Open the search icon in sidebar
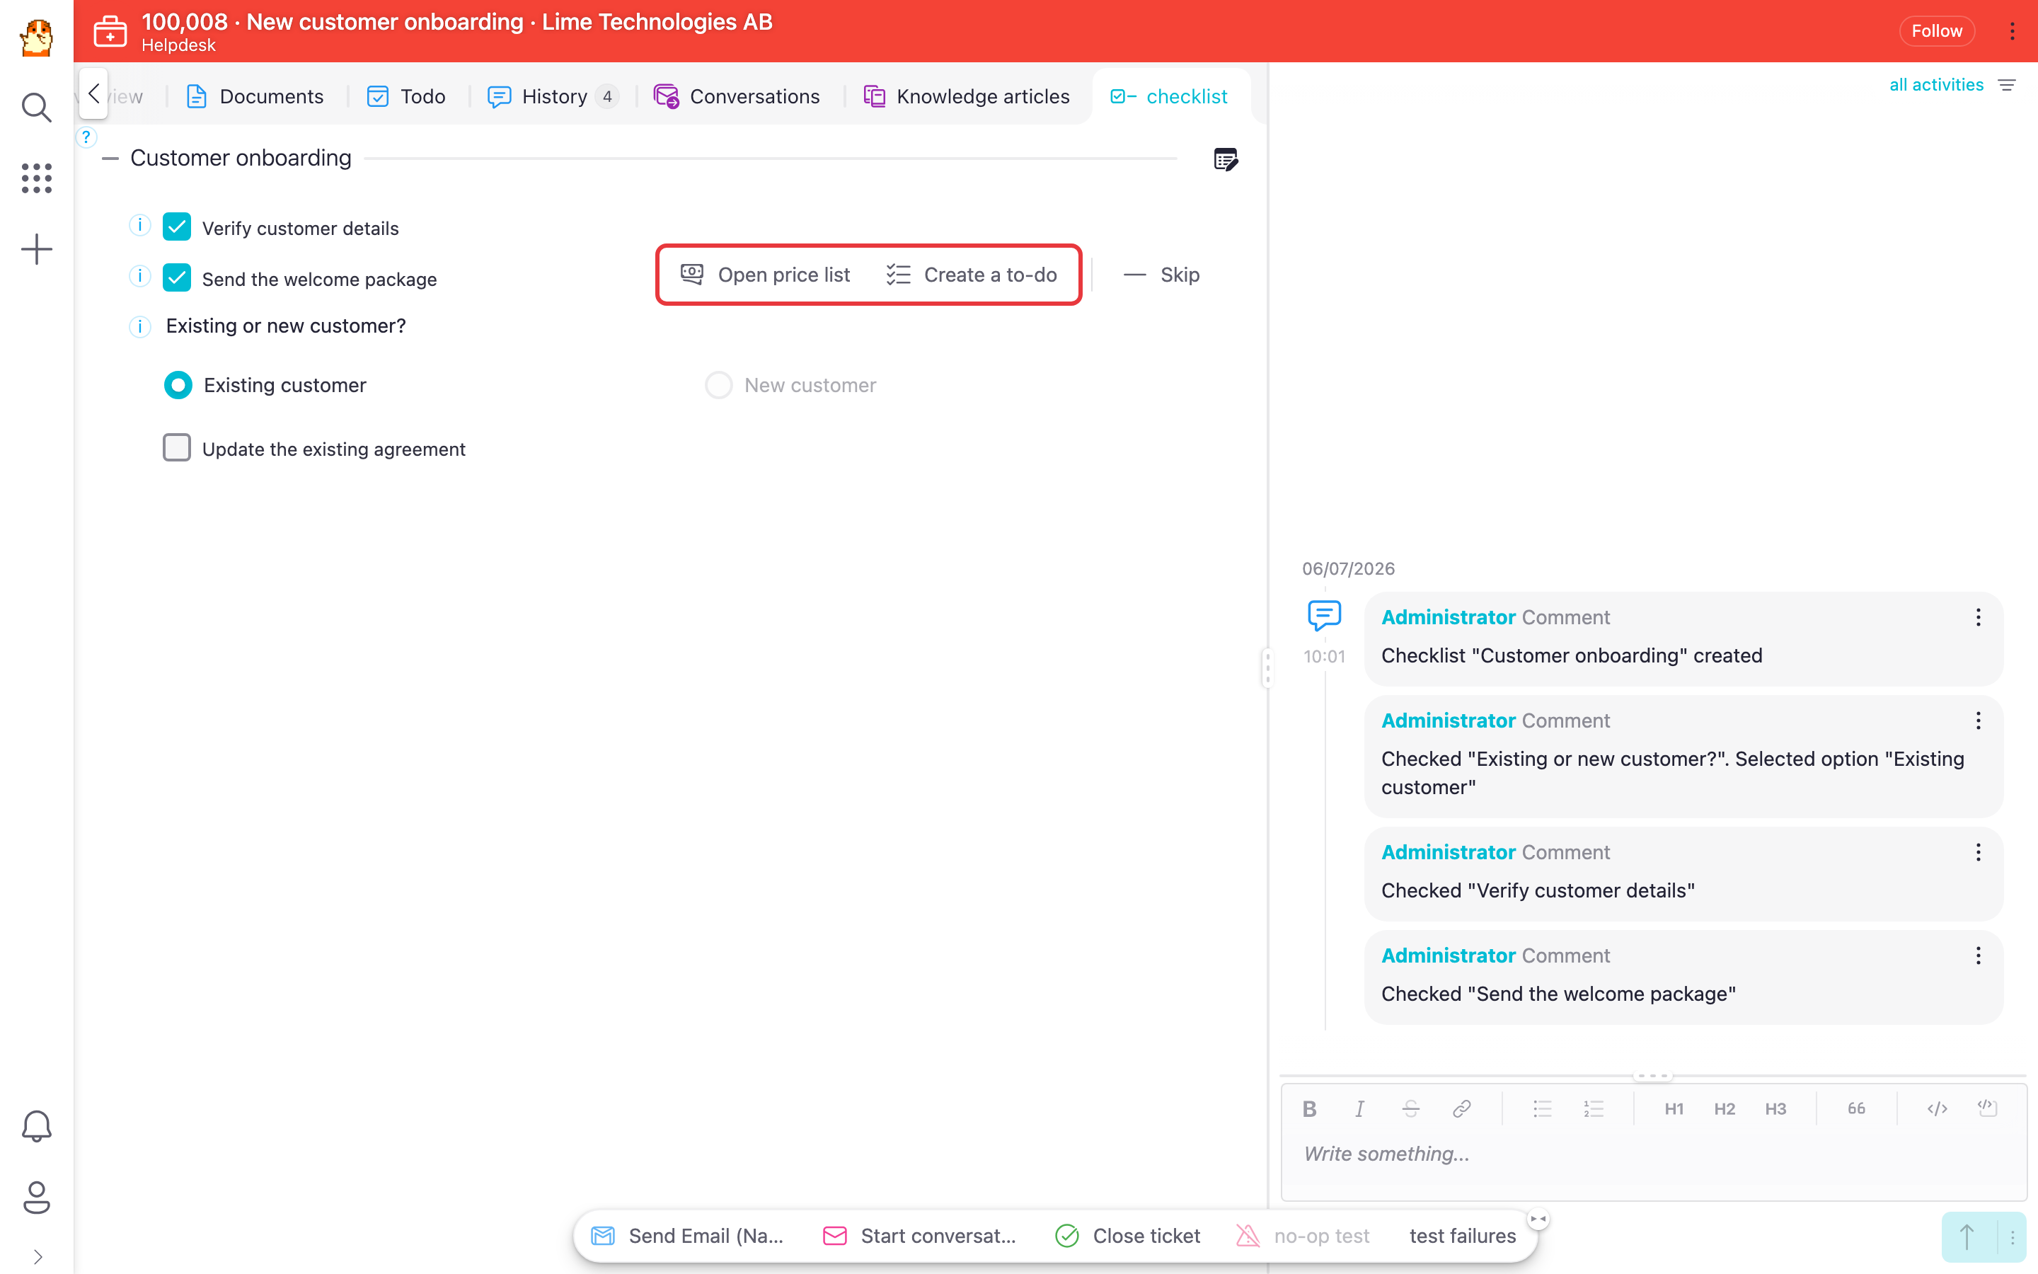Image resolution: width=2038 pixels, height=1274 pixels. [x=36, y=107]
